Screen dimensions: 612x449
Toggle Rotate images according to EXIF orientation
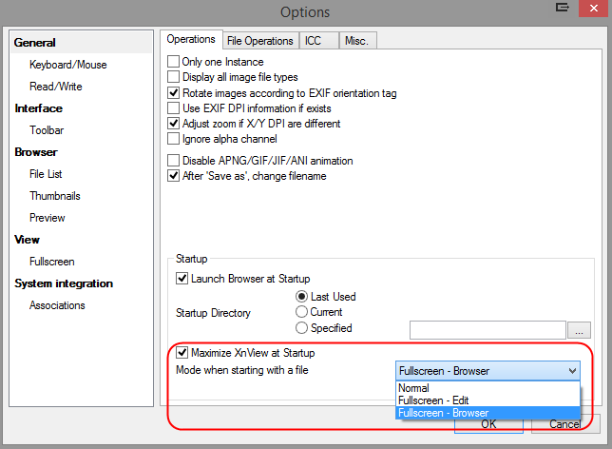pos(173,92)
